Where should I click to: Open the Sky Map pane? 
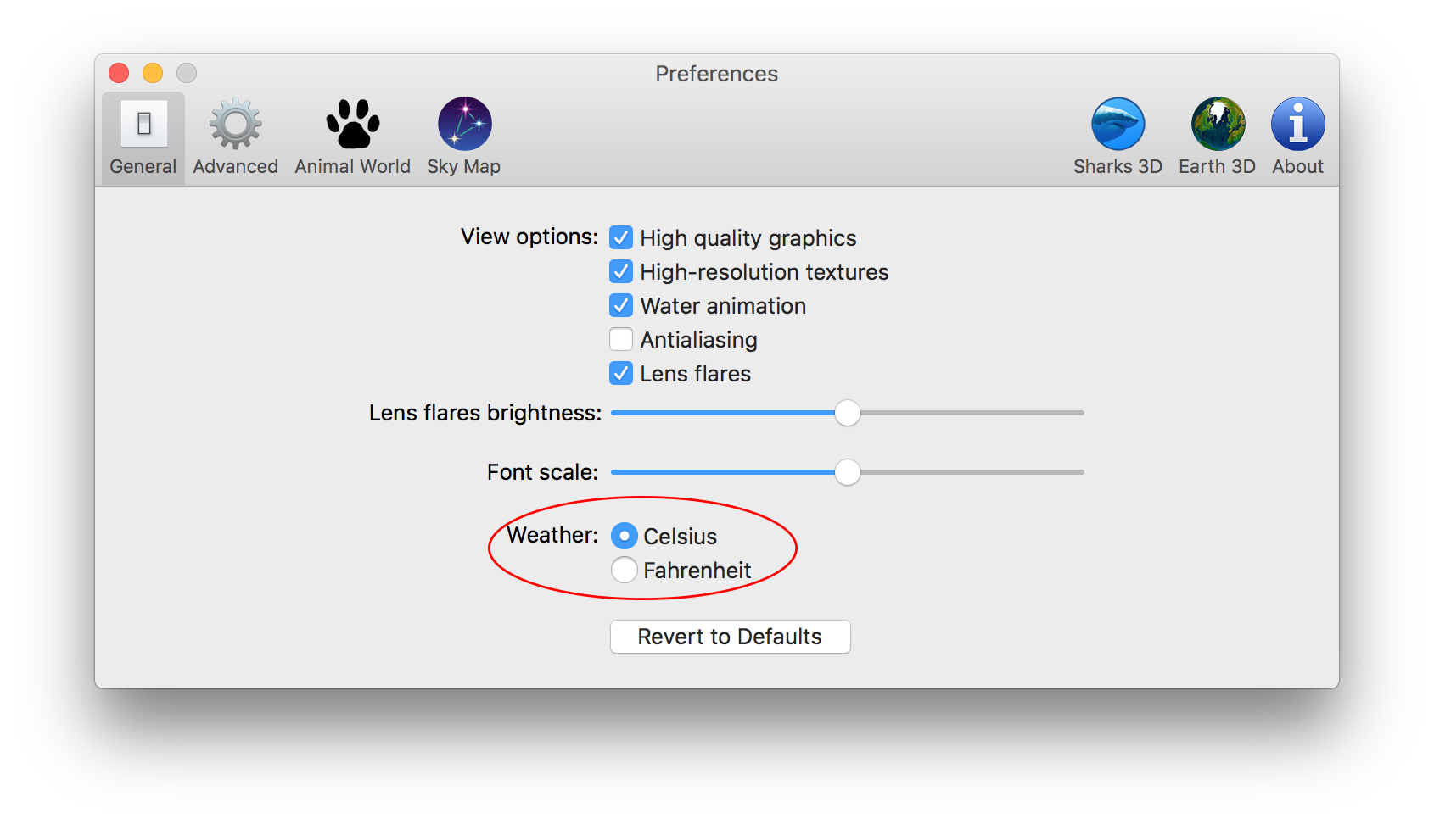tap(464, 137)
